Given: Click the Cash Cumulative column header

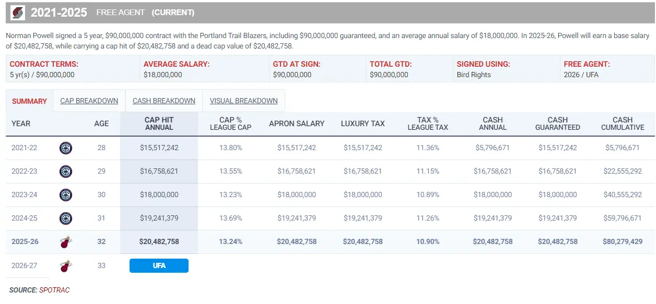Looking at the screenshot, I should coord(622,124).
